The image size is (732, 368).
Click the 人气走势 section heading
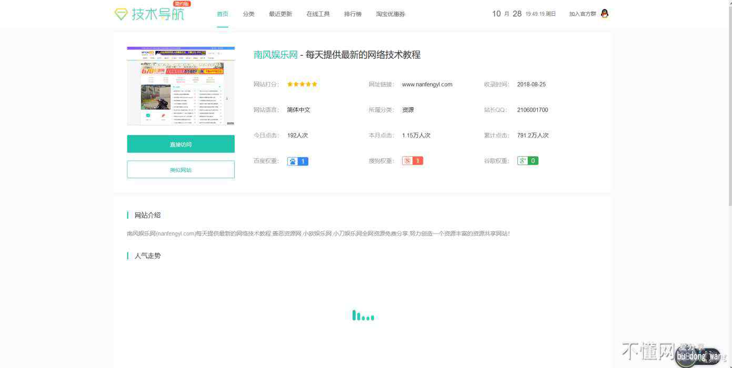tap(148, 255)
